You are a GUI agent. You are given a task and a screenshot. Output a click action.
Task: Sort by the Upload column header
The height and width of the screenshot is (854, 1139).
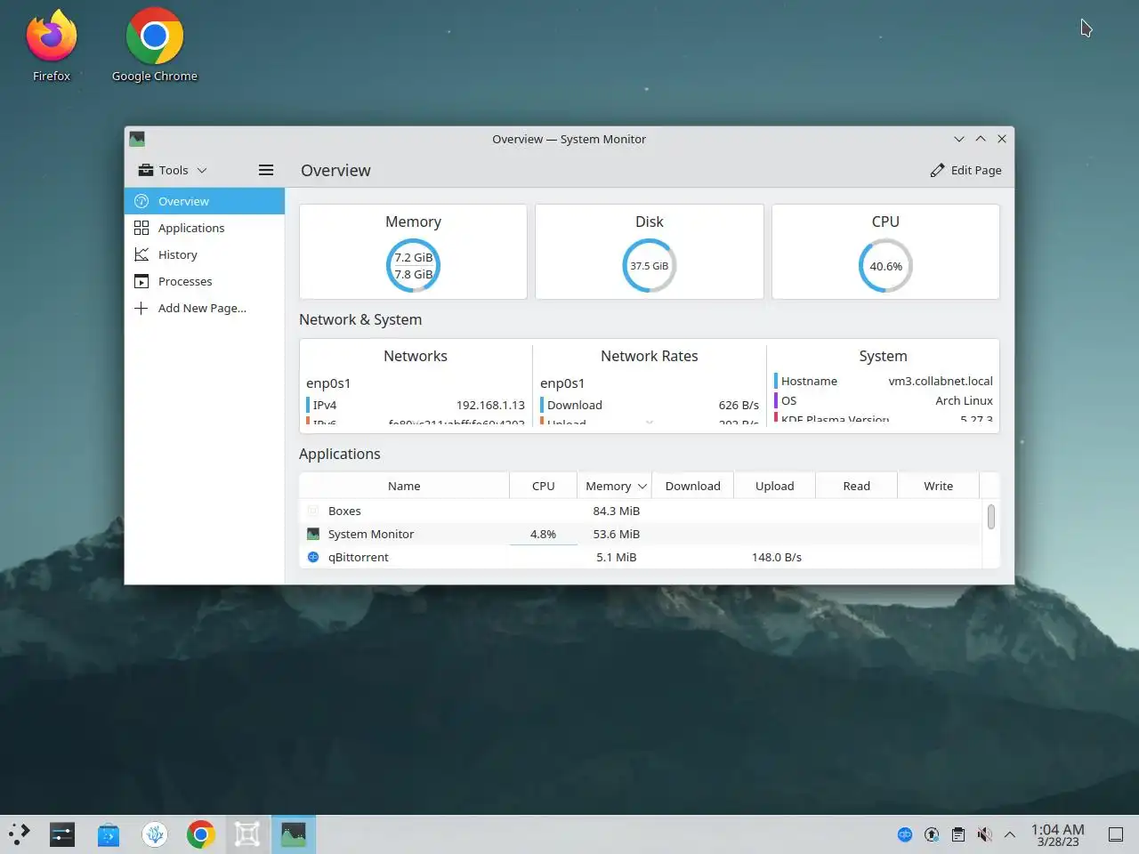(774, 486)
